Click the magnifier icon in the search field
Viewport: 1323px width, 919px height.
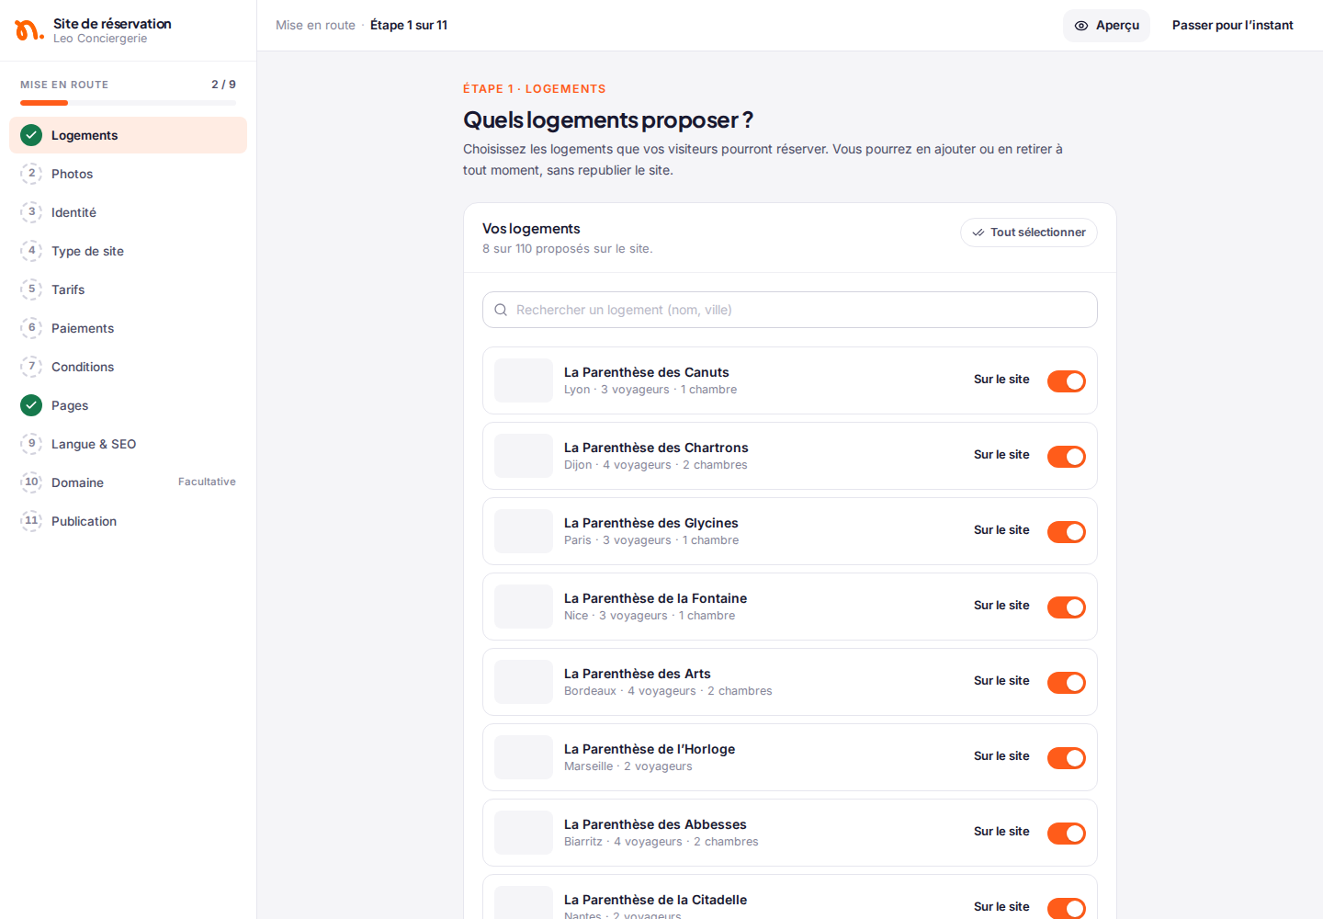coord(501,310)
